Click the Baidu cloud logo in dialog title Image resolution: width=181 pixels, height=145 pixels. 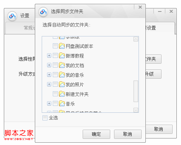pos(43,12)
